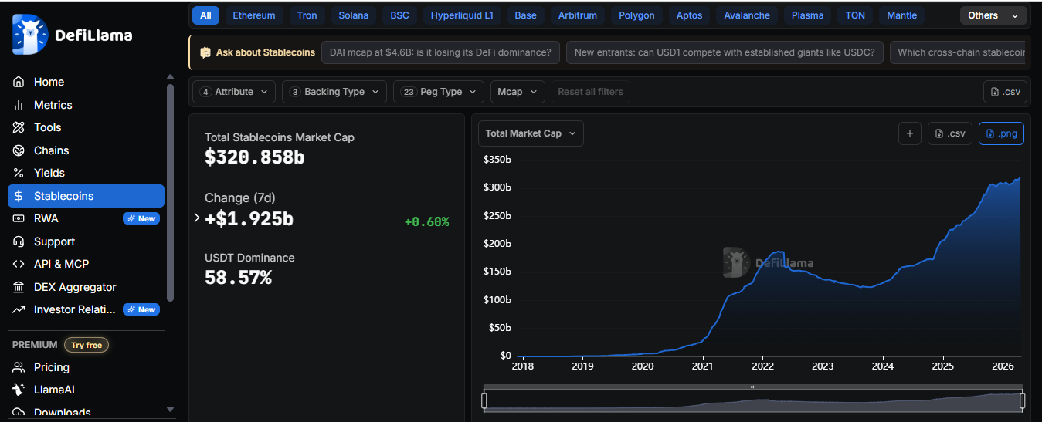Click the Yields percent icon
1042x422 pixels.
click(19, 173)
